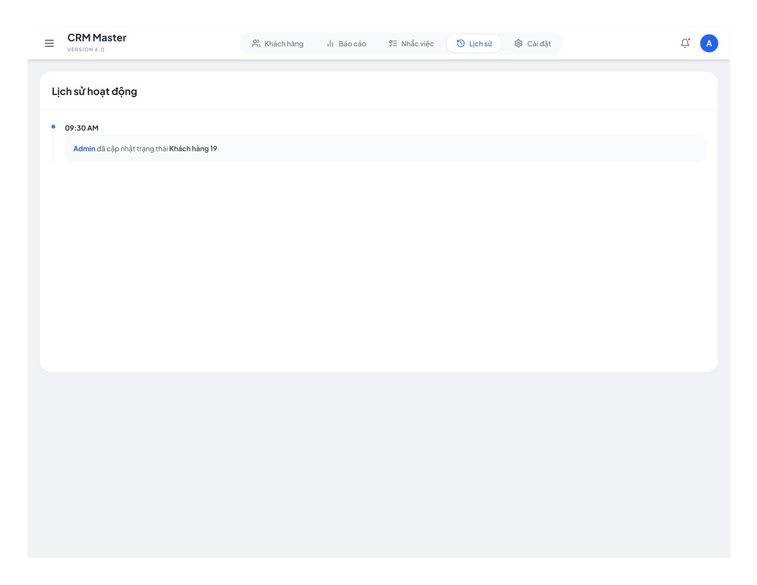Click the CRM Master logo title
The width and height of the screenshot is (757, 585).
tap(97, 37)
